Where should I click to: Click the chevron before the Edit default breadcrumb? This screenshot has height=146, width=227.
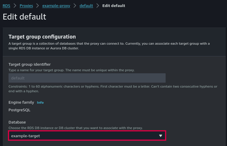tap(98, 6)
